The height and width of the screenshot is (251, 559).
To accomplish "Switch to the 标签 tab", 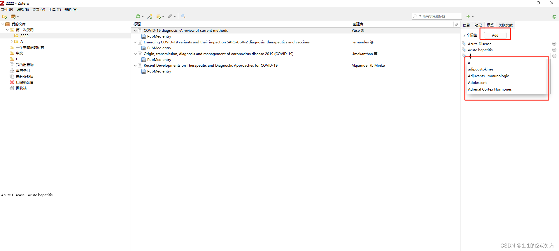I will tap(490, 25).
